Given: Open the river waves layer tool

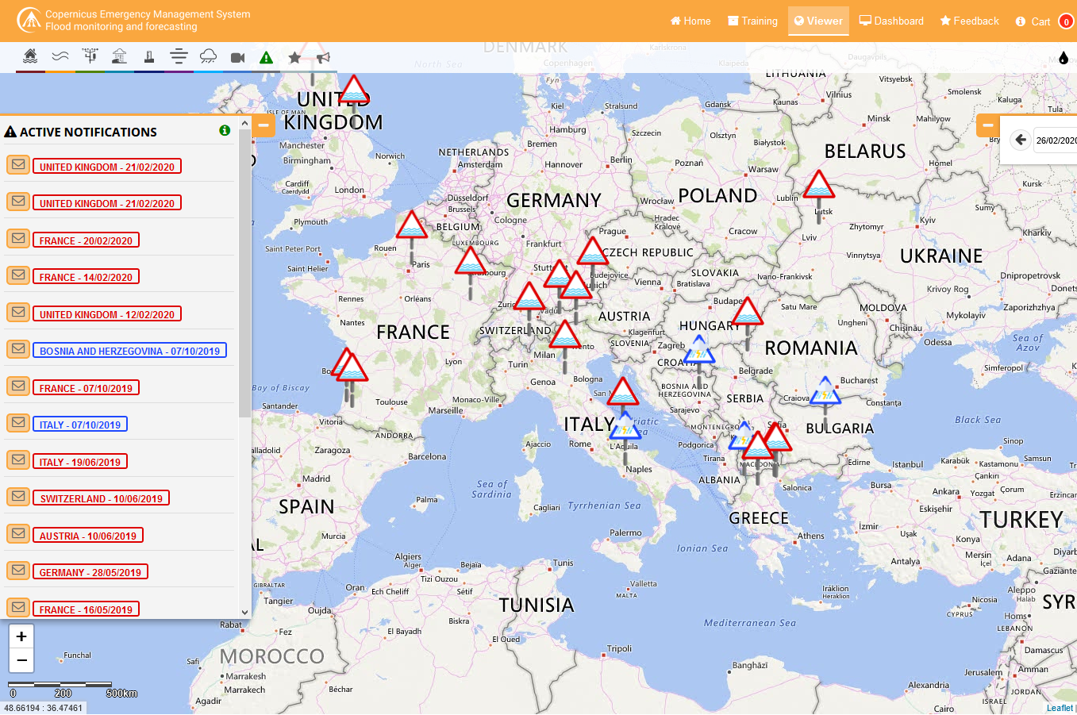Looking at the screenshot, I should tap(60, 56).
